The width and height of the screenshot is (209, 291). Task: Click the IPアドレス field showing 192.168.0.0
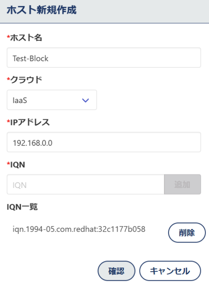coord(104,142)
